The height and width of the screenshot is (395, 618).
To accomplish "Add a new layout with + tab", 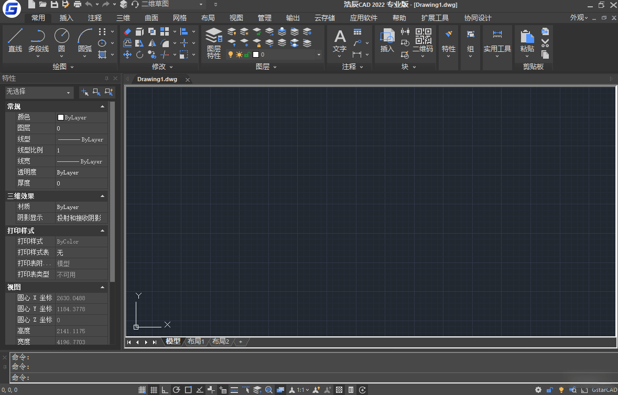I will (x=241, y=342).
